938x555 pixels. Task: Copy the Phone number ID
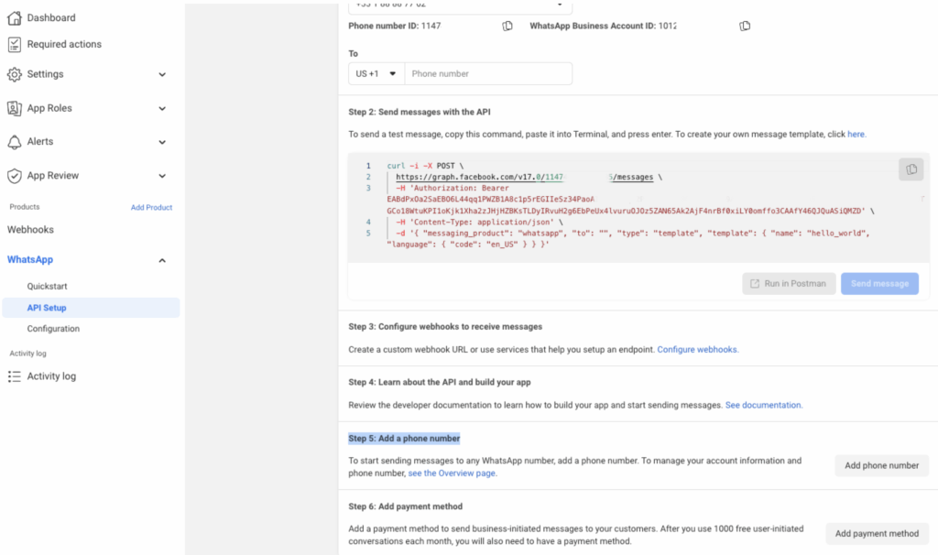coord(507,26)
